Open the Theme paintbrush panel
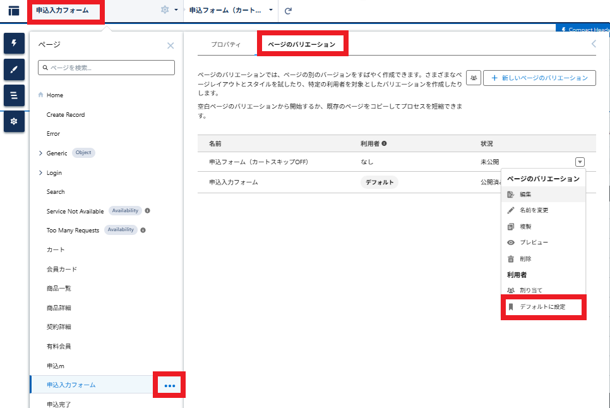Screen dimensions: 610x408 tap(14, 69)
